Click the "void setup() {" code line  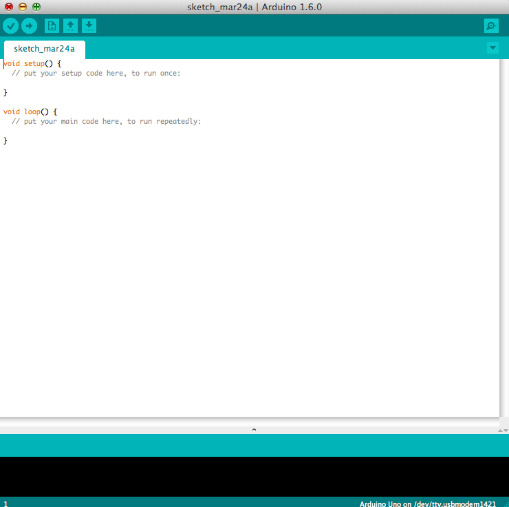pos(32,63)
